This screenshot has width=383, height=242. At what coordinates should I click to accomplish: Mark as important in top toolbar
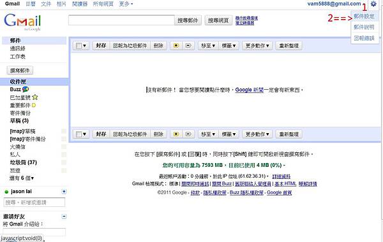pos(176,46)
